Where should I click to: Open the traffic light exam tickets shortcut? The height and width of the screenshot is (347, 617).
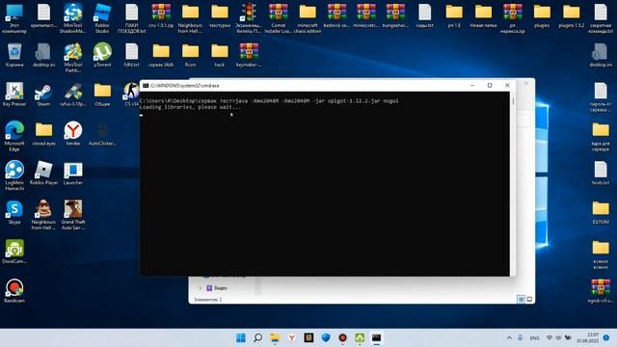249,17
